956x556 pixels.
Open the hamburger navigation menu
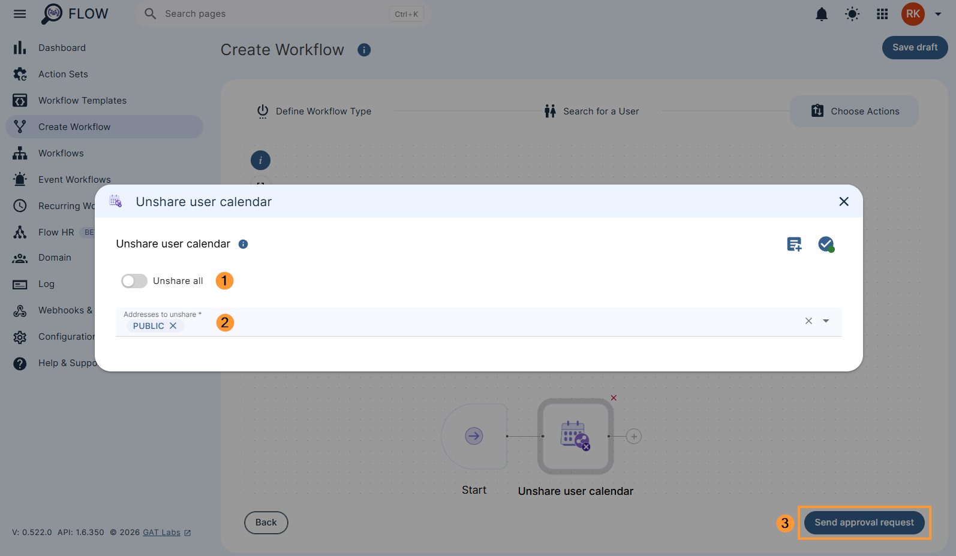(x=20, y=14)
